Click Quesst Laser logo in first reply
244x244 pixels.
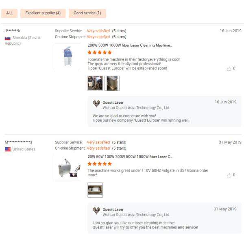tap(96, 104)
